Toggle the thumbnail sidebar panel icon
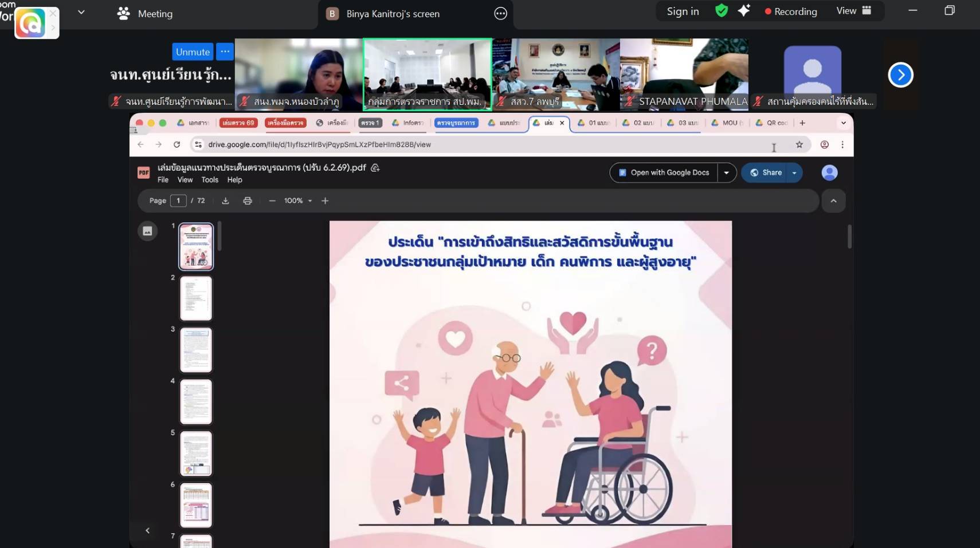The width and height of the screenshot is (980, 548). point(147,231)
